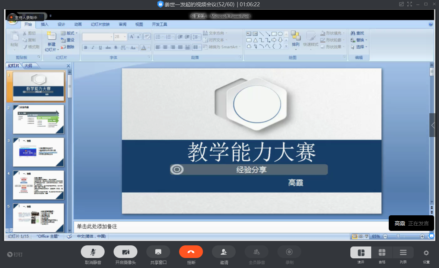The height and width of the screenshot is (268, 439).
Task: Invite participants using 邀请 button
Action: click(224, 252)
